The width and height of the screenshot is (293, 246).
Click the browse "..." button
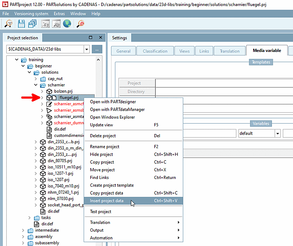click(x=97, y=49)
